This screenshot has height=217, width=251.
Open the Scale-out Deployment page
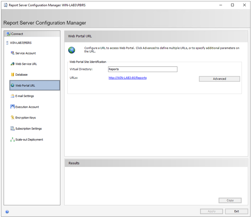coord(29,139)
